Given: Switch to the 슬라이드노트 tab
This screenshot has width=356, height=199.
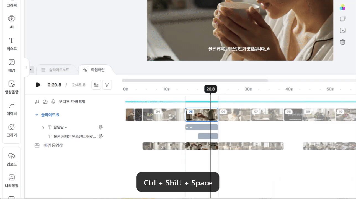Looking at the screenshot, I should point(55,70).
